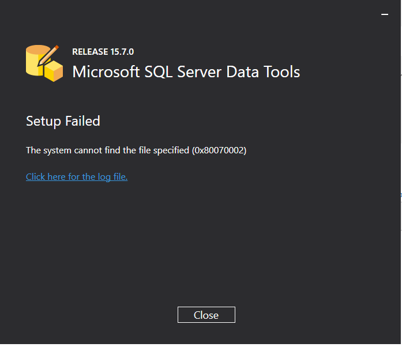The height and width of the screenshot is (347, 402).
Task: Click the SQL Server Data Tools logo icon
Action: coord(44,62)
